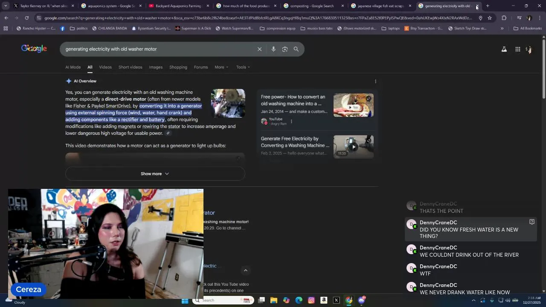Switch to Forums results tab
546x307 pixels.
click(201, 67)
